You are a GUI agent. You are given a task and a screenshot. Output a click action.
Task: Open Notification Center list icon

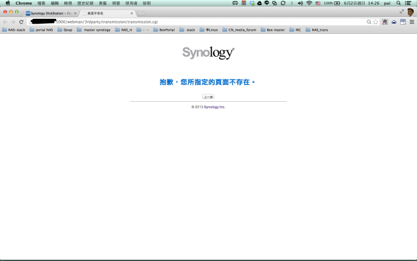pos(408,3)
